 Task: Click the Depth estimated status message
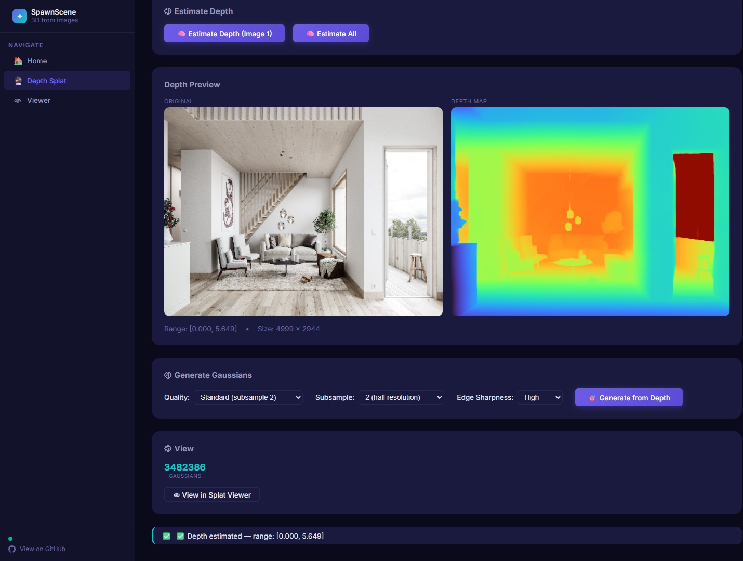click(x=255, y=536)
